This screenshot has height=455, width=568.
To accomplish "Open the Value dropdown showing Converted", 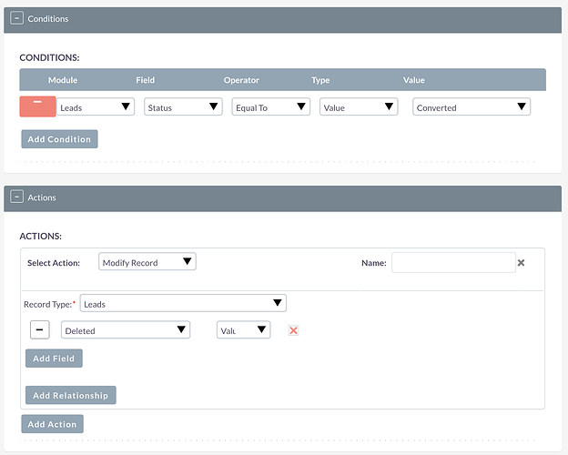I will tap(471, 107).
